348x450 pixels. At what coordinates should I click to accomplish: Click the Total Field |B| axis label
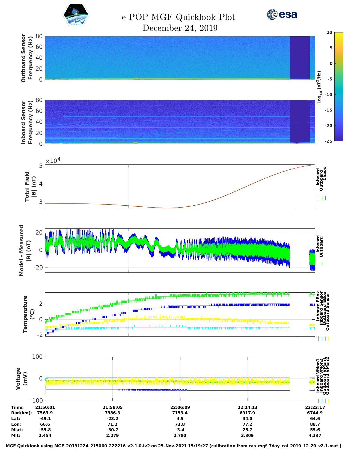[30, 187]
